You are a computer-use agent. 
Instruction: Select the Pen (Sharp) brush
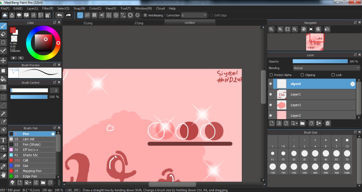pyautogui.click(x=31, y=144)
